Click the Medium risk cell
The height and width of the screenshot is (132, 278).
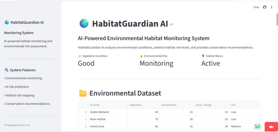click(x=245, y=126)
